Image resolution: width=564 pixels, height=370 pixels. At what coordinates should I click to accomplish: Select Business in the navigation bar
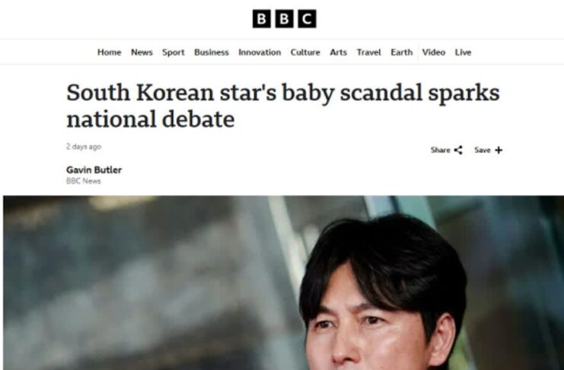coord(212,53)
